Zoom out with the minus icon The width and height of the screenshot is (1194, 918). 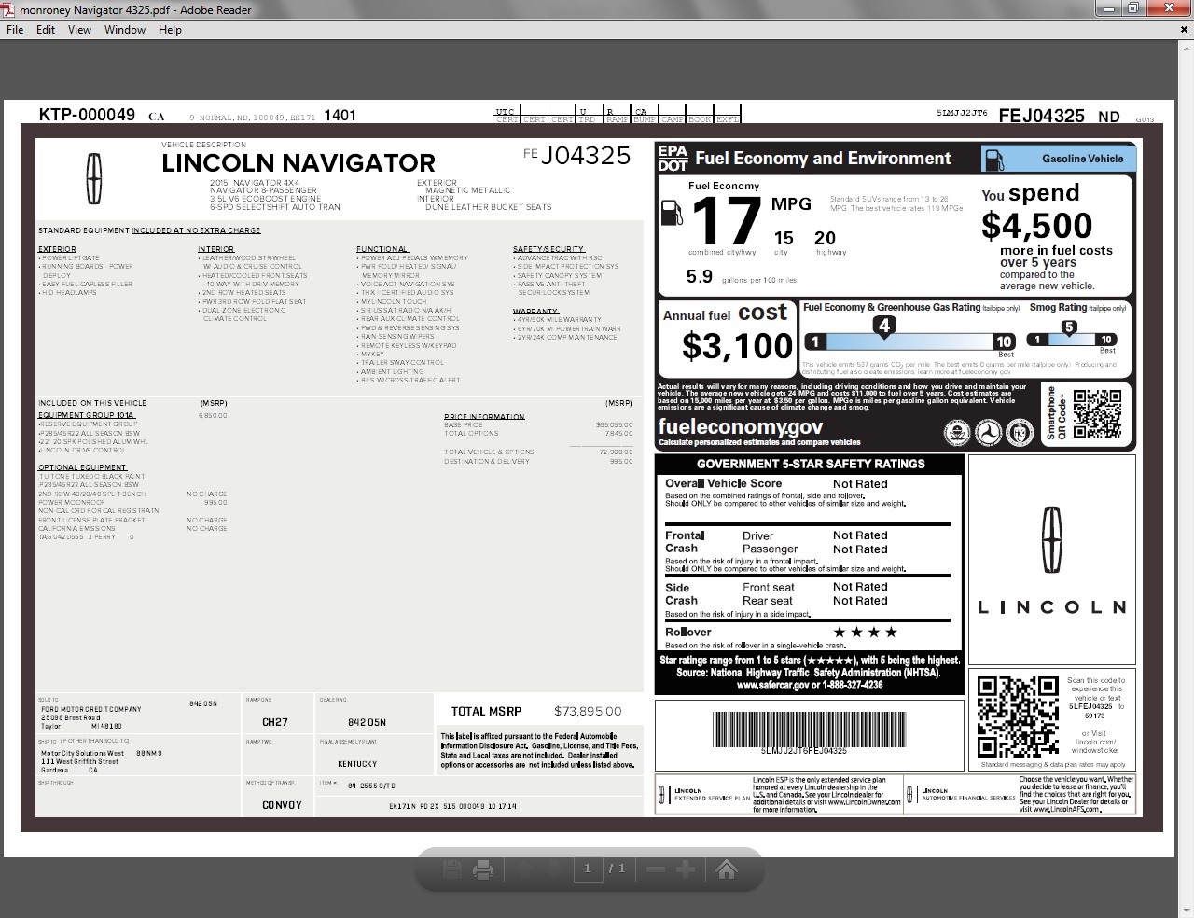click(x=655, y=870)
